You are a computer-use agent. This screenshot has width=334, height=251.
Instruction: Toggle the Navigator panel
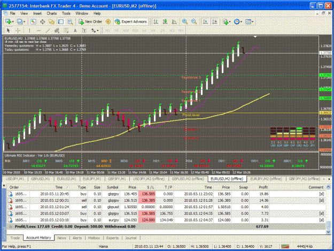point(51,21)
